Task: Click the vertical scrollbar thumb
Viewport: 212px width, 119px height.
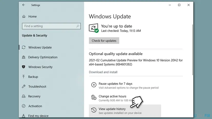Action: [x=193, y=50]
